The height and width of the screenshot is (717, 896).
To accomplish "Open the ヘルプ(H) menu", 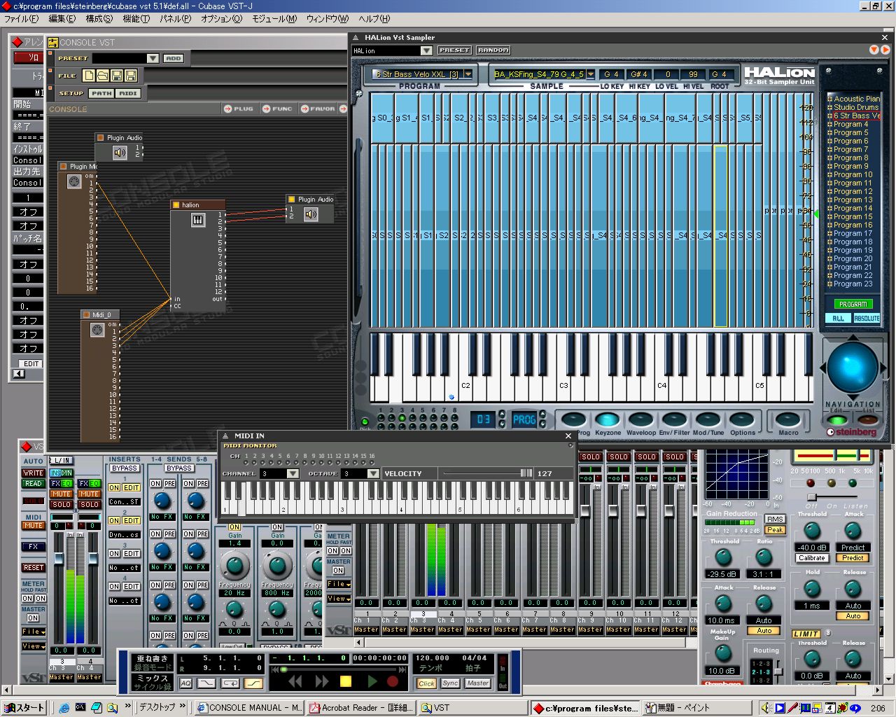I will tap(374, 19).
